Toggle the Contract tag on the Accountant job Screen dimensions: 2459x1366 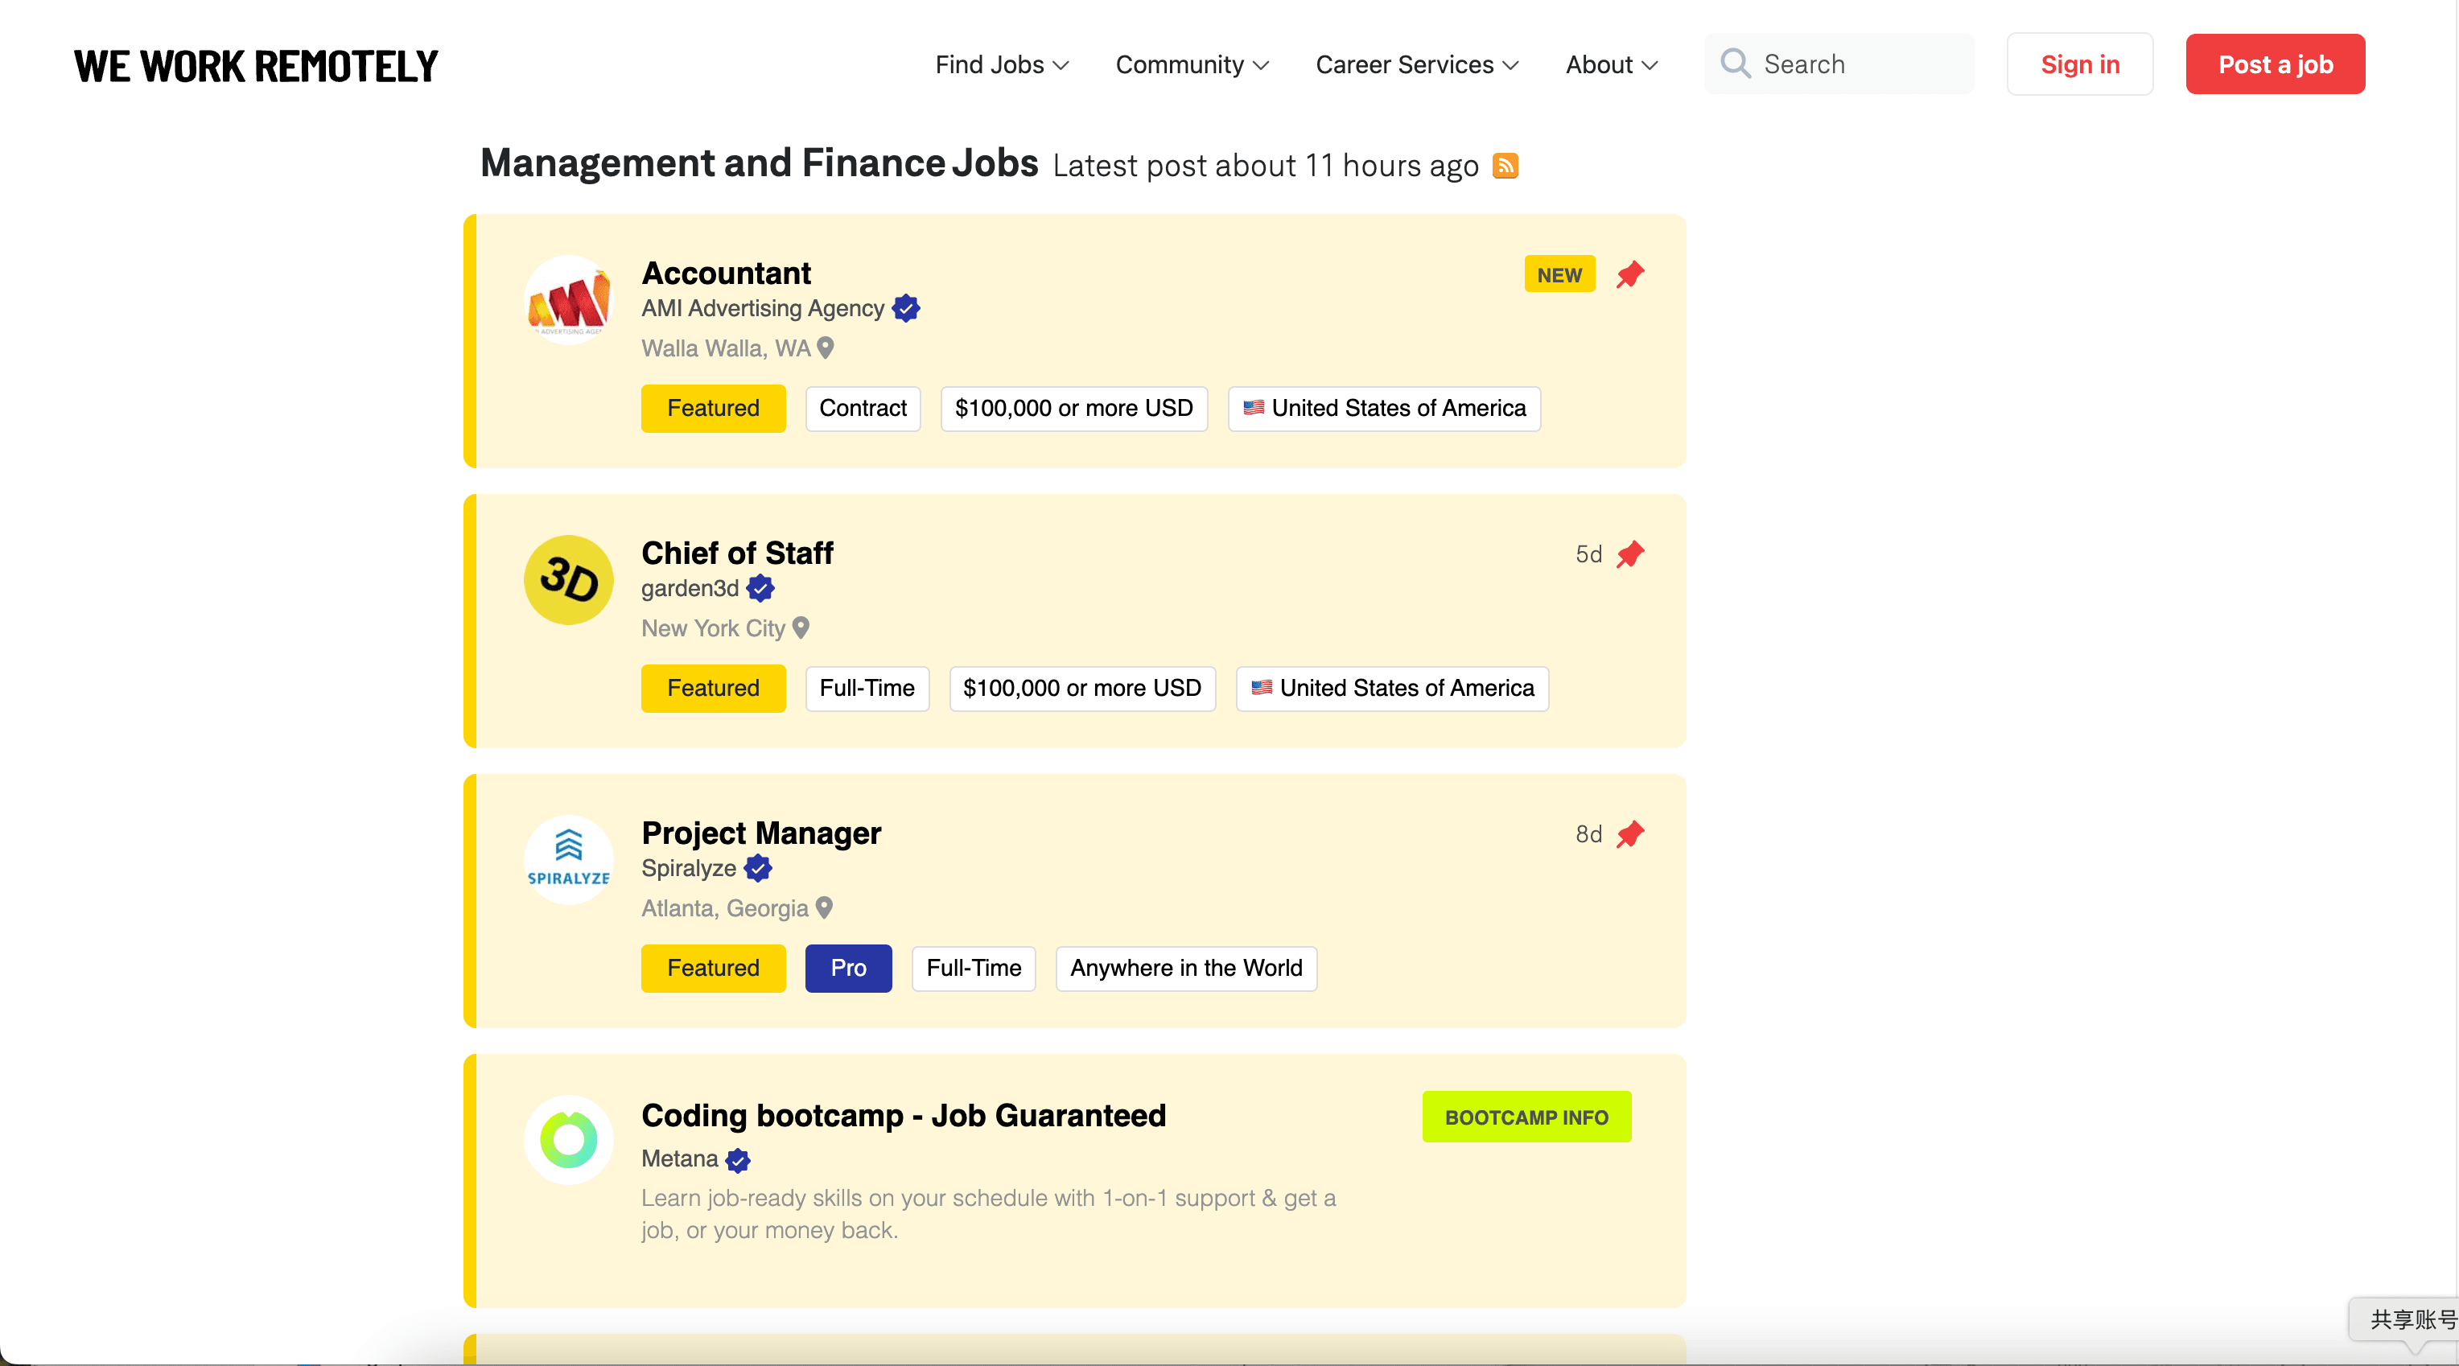tap(862, 409)
